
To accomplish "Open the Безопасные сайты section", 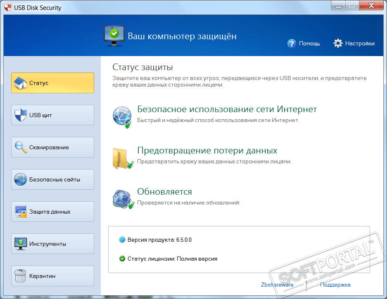I will click(x=52, y=179).
